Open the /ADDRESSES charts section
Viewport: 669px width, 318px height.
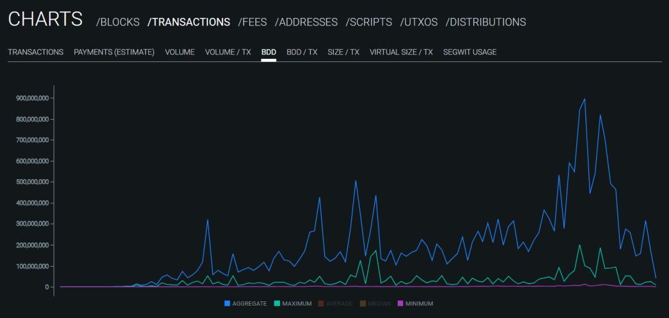(306, 22)
